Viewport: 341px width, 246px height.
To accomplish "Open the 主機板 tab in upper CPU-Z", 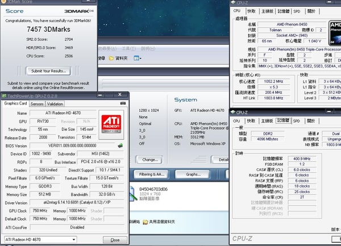I will pos(267,11).
